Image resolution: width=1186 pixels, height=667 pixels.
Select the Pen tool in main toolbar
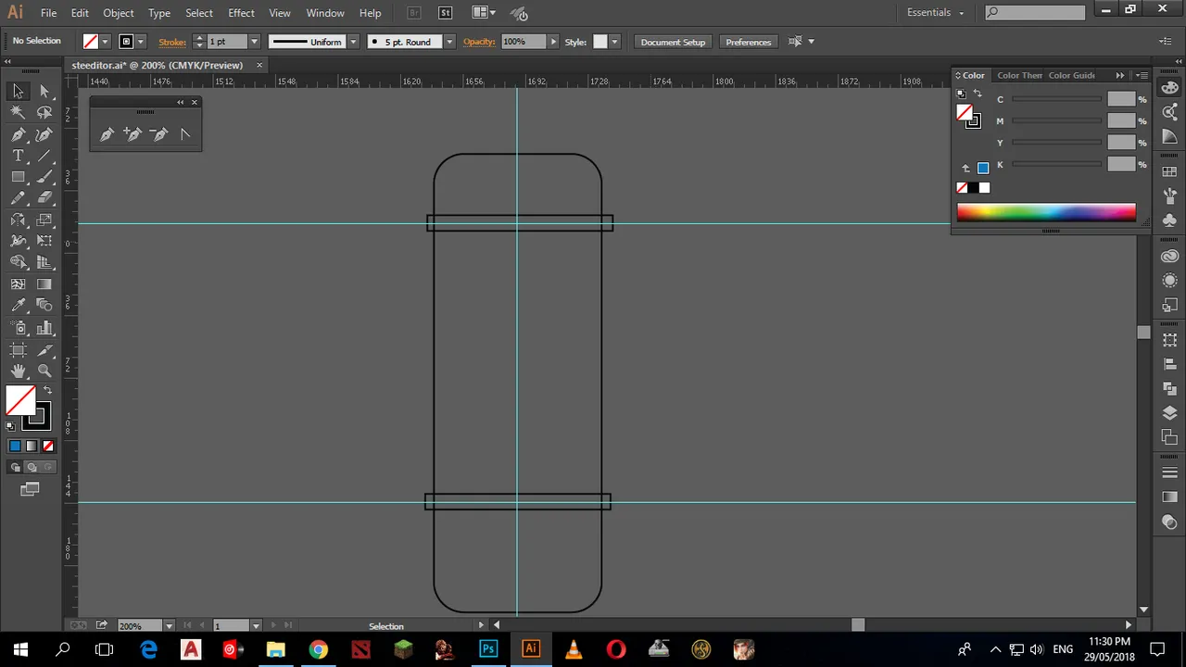click(x=18, y=134)
